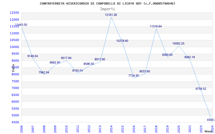Click the 12000 value on Euro axis
This screenshot has width=215, height=134.
(x=14, y=20)
